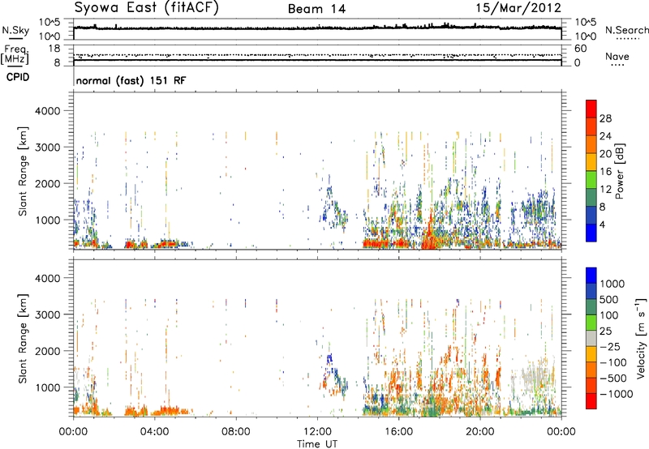Click the 'N.Search' legend label
649x449 pixels.
626,30
